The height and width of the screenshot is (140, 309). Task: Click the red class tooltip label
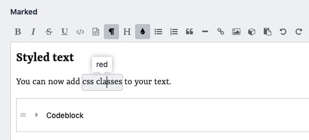point(102,65)
